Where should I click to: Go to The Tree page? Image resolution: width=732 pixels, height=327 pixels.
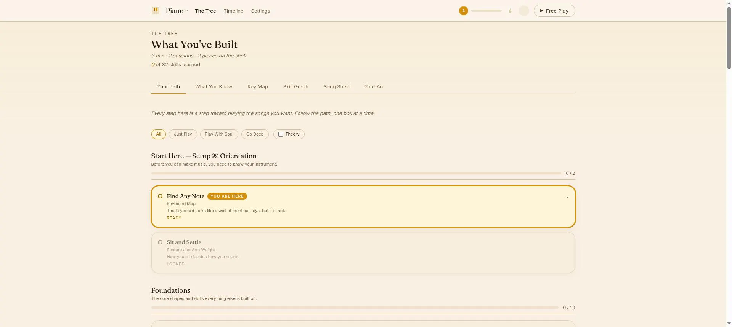[x=205, y=11]
